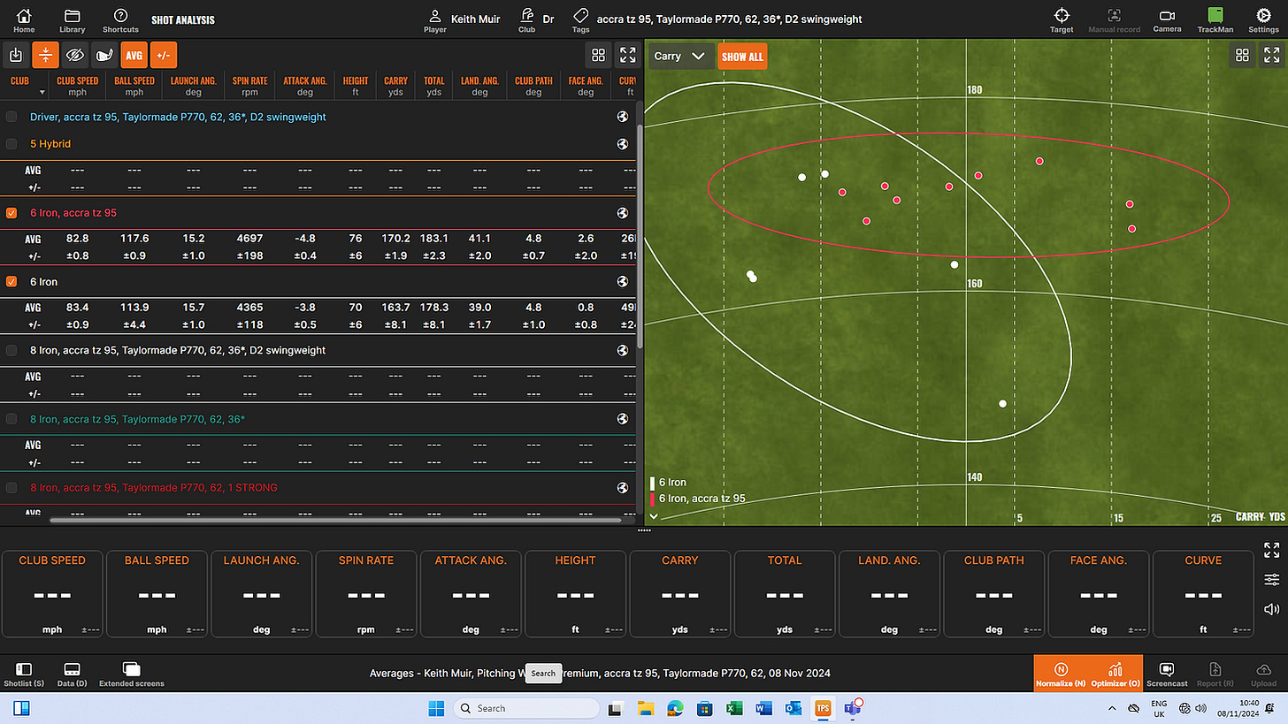Sort by the CARRY column header
Viewport: 1288px width, 724px height.
pos(395,85)
